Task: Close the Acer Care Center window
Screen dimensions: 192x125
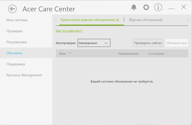Action: click(183, 7)
